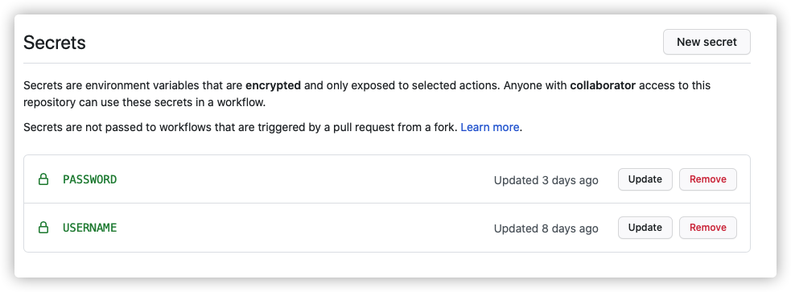Update the PASSWORD secret
Screen dimensions: 791x292
pyautogui.click(x=645, y=179)
